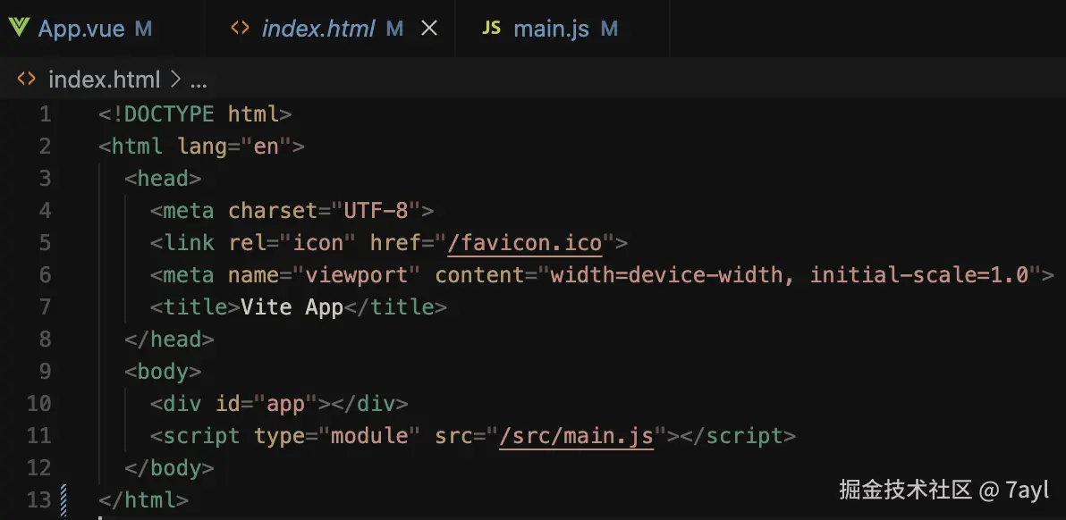1066x520 pixels.
Task: Place cursor in the Vite App title text
Action: click(292, 307)
